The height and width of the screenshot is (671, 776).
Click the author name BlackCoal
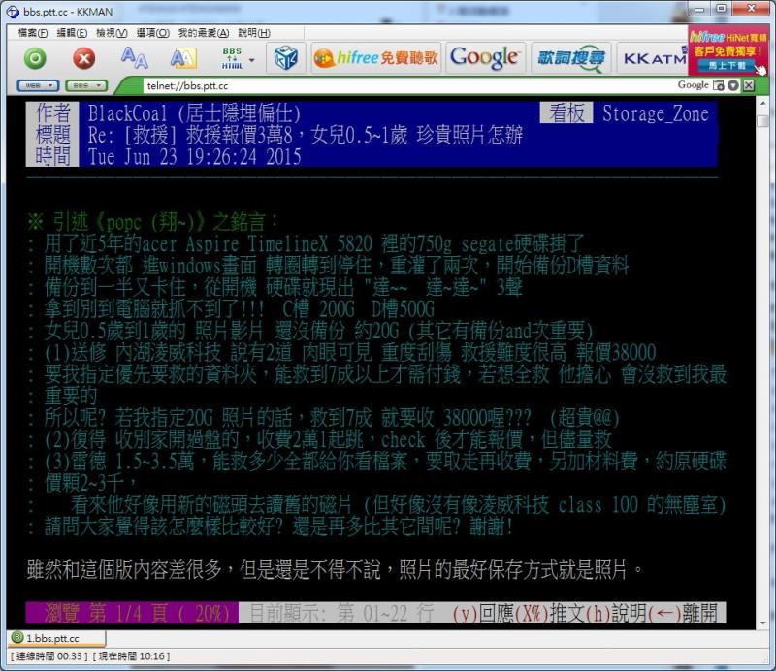(127, 113)
